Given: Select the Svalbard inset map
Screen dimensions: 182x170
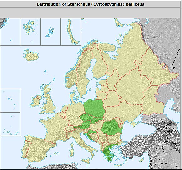Looking at the screenshot, I should click(30, 32).
